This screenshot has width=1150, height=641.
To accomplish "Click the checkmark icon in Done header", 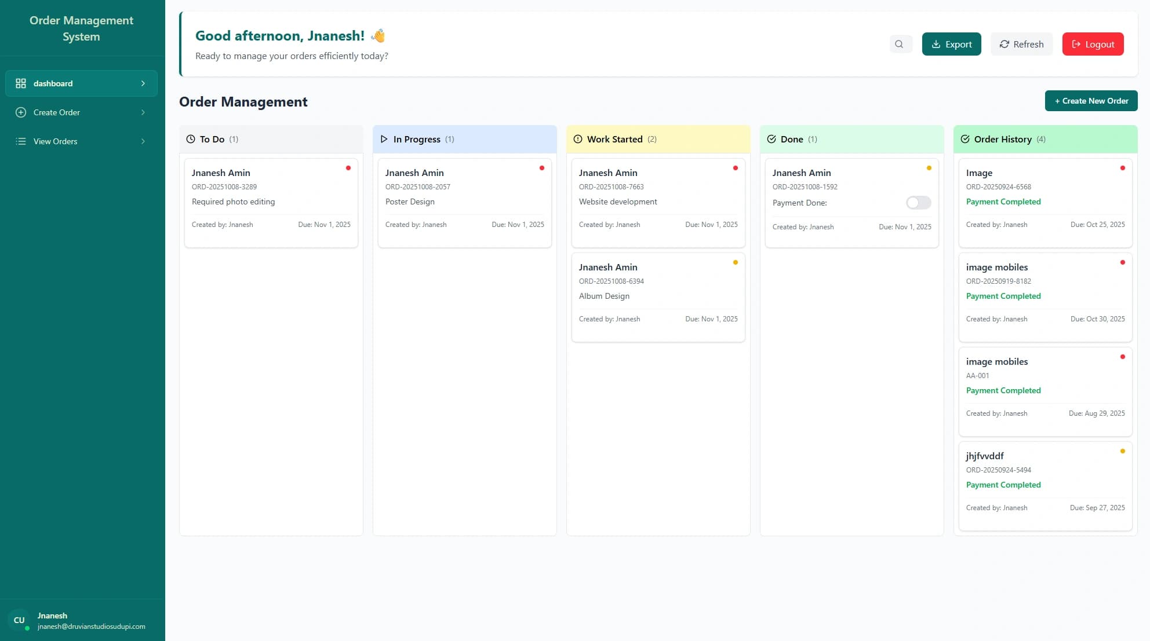I will [771, 139].
